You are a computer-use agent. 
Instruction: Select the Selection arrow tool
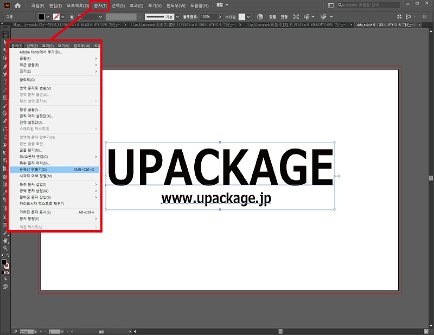(x=5, y=35)
